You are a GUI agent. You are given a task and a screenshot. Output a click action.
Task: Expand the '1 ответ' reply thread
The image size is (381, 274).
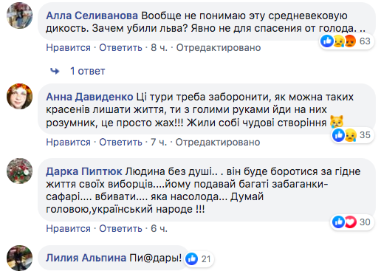tap(88, 71)
